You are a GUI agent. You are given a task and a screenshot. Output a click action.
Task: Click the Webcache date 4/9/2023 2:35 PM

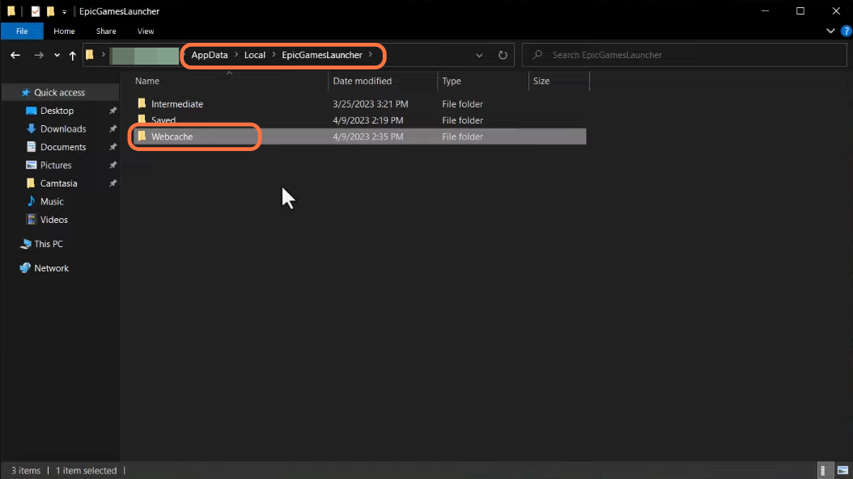coord(367,137)
